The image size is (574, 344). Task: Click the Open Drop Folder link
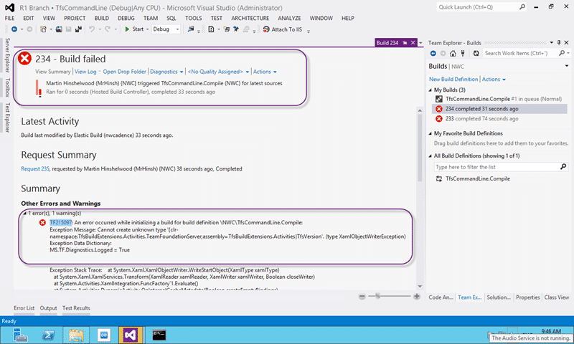pos(124,72)
